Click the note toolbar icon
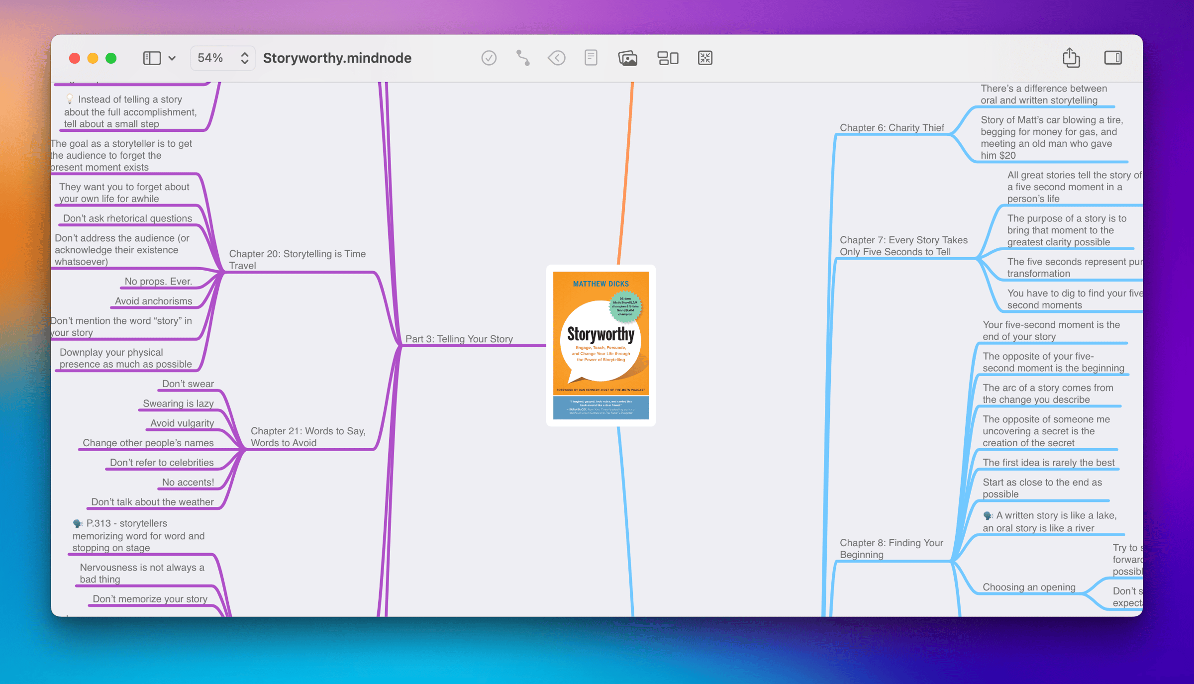This screenshot has height=684, width=1194. (x=591, y=58)
